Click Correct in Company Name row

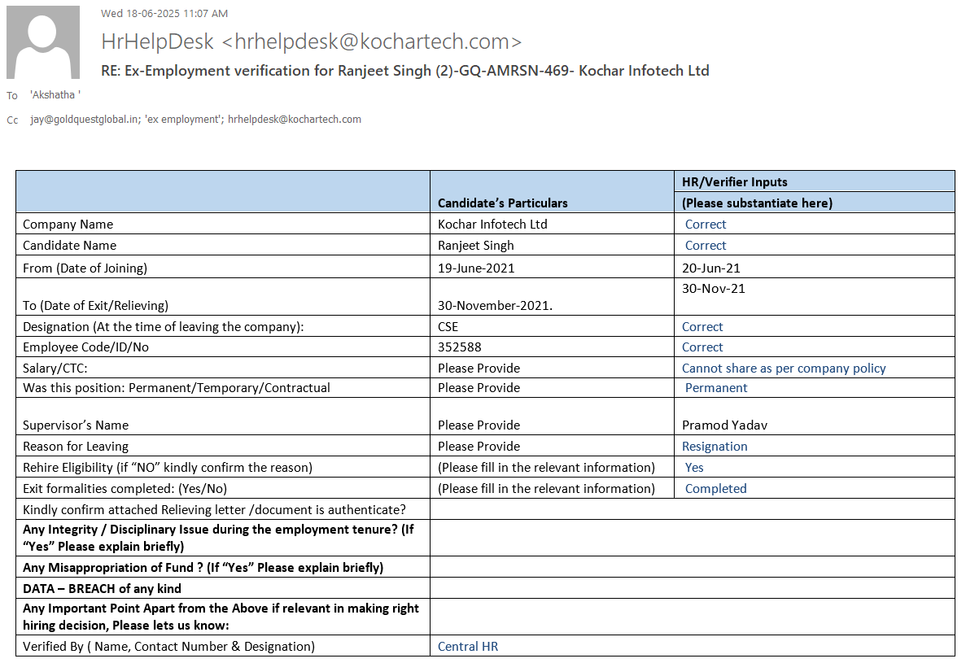(x=706, y=224)
